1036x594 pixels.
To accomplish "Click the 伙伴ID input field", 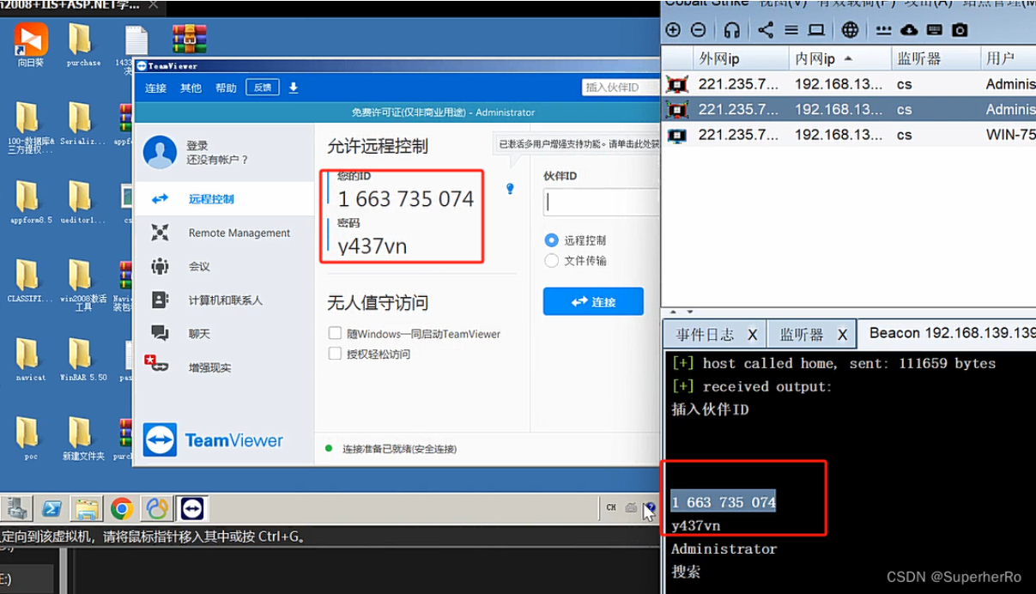I will tap(601, 202).
